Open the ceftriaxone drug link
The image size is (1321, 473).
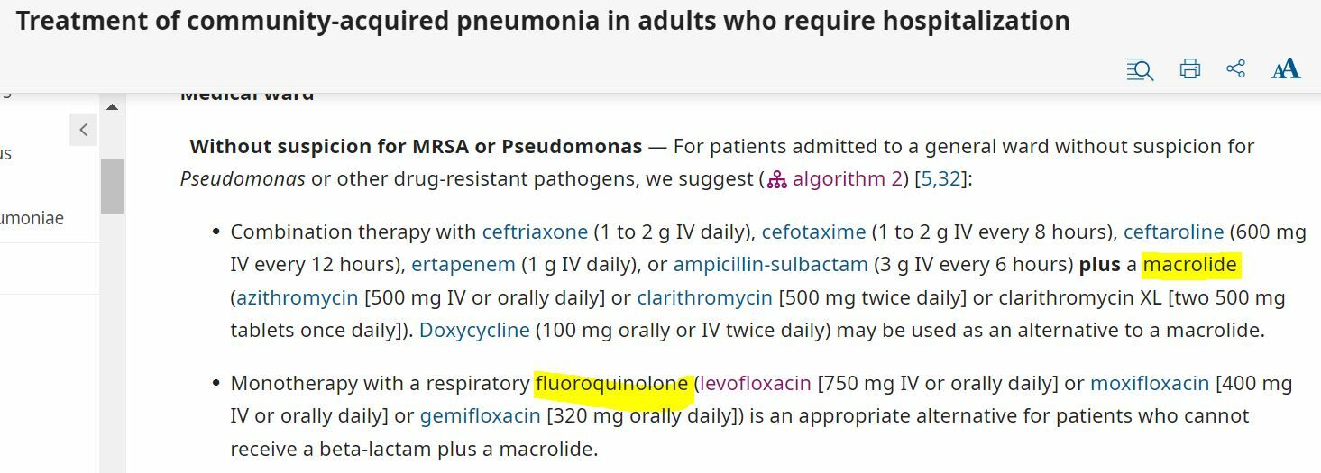click(535, 232)
